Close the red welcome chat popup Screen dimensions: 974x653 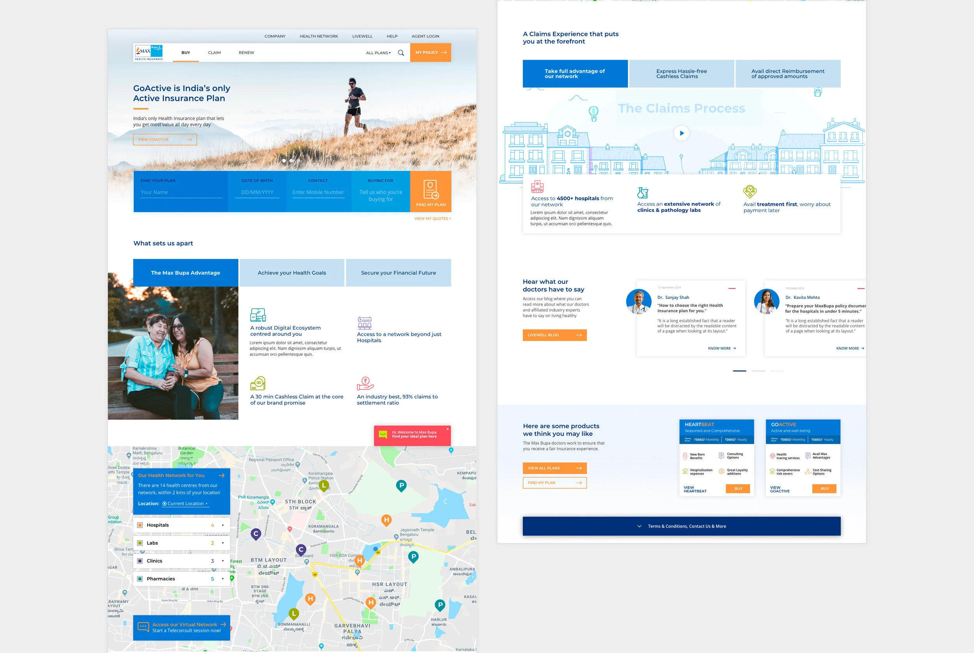pyautogui.click(x=448, y=429)
